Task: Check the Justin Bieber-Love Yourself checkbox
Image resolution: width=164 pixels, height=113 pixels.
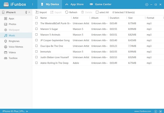Action: pyautogui.click(x=36, y=57)
